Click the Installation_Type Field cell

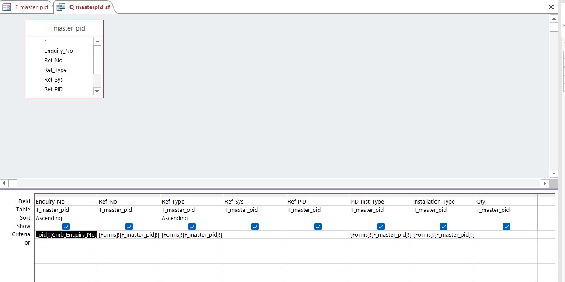444,201
